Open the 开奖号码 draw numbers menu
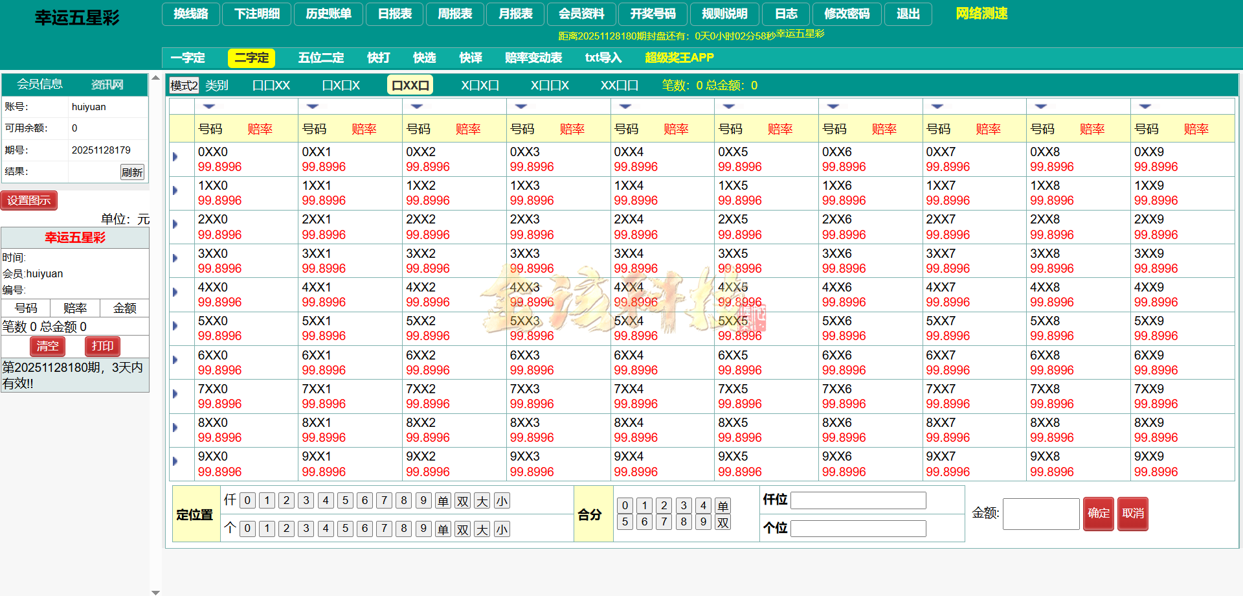This screenshot has height=596, width=1243. point(653,14)
